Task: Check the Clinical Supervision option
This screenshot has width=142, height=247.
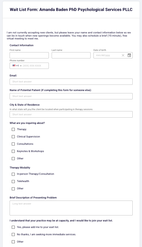Action: (x=13, y=137)
